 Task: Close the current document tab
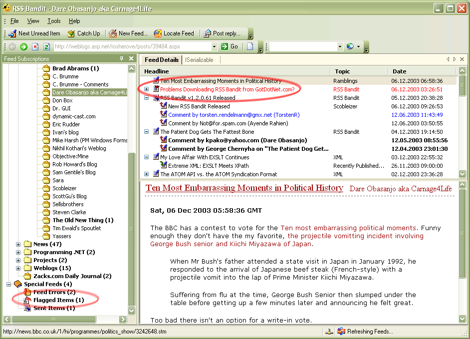[x=462, y=59]
